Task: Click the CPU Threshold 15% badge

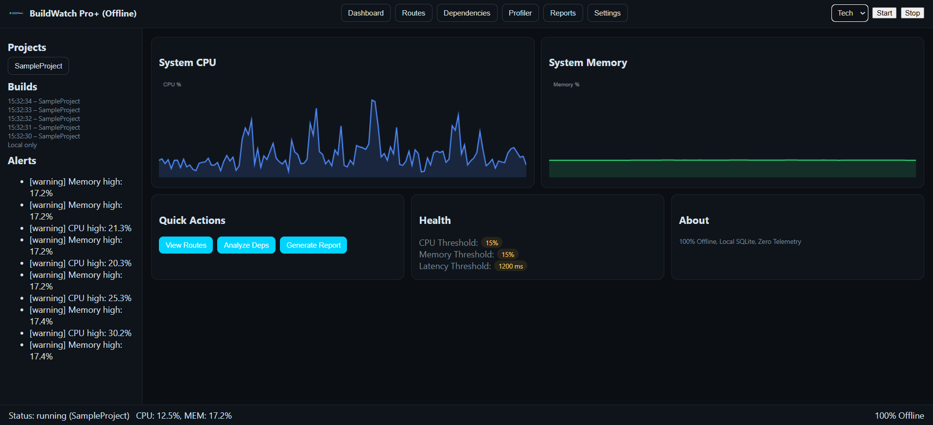Action: point(492,243)
